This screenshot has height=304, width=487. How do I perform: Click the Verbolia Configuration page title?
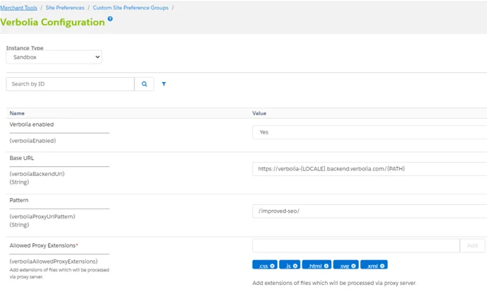(x=52, y=23)
